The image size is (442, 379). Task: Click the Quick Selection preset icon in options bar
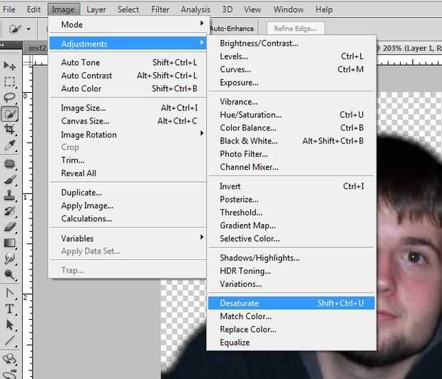[15, 29]
